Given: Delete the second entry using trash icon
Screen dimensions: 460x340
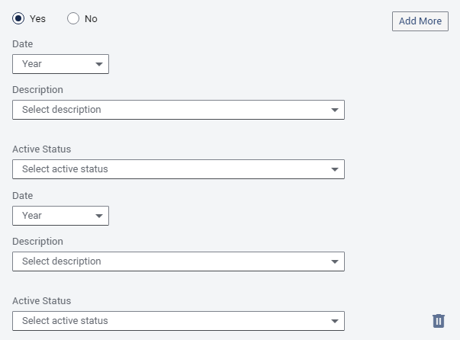Looking at the screenshot, I should (x=439, y=321).
